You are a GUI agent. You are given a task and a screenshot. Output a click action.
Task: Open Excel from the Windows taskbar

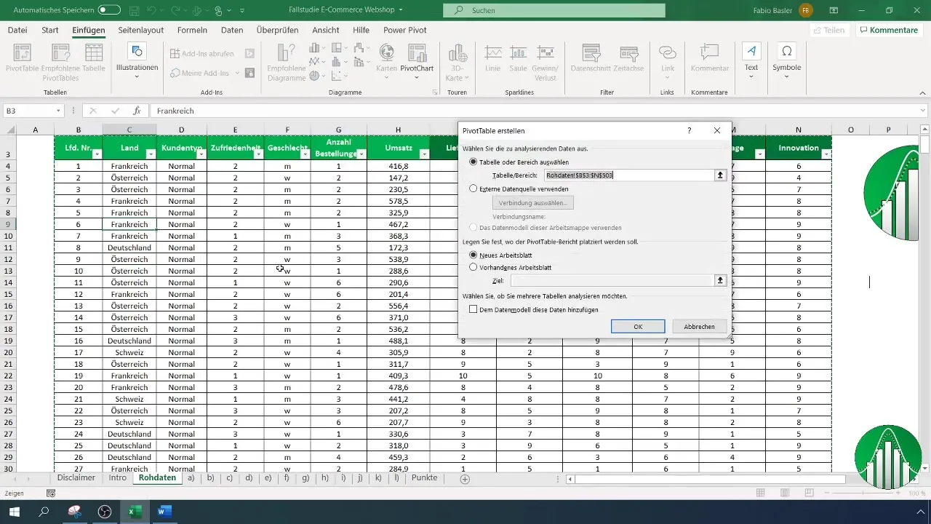pyautogui.click(x=135, y=512)
